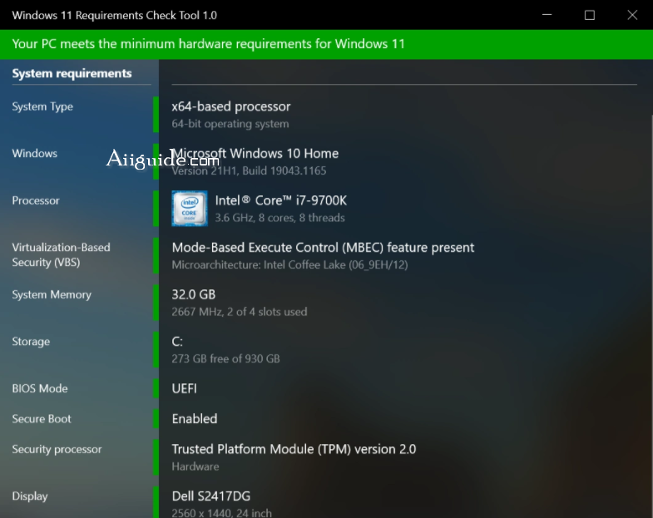653x518 pixels.
Task: Click the 'Hardware' TPM subtext
Action: (195, 466)
